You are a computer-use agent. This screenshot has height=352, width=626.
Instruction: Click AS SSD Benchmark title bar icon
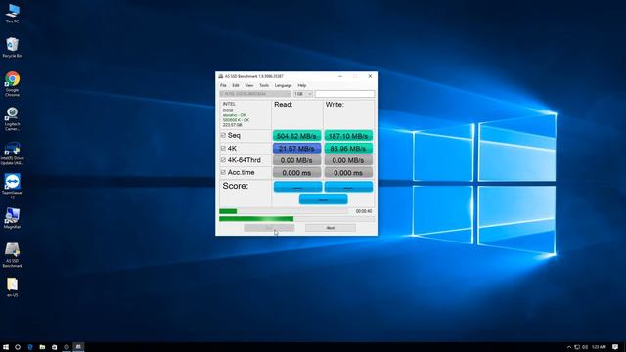point(221,76)
